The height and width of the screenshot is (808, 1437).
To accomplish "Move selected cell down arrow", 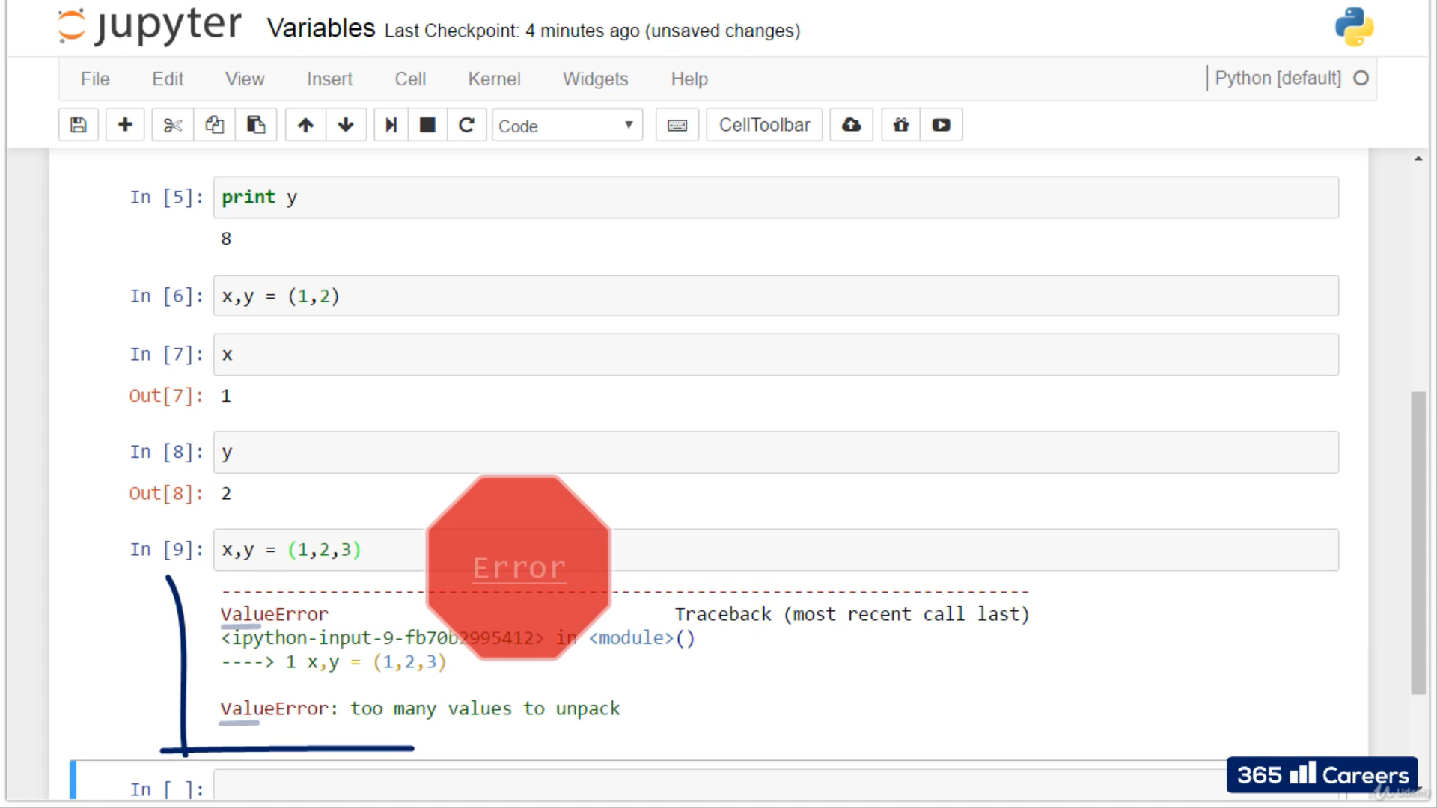I will tap(346, 125).
